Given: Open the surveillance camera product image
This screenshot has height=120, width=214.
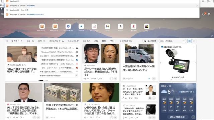Looking at the screenshot, I should coord(178,61).
